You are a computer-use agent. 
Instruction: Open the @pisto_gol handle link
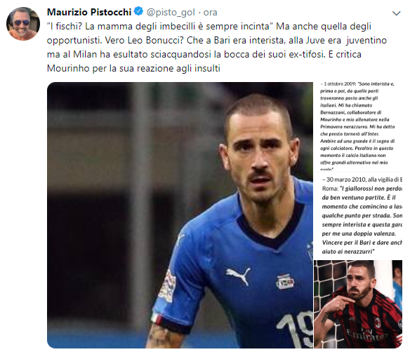tap(171, 13)
